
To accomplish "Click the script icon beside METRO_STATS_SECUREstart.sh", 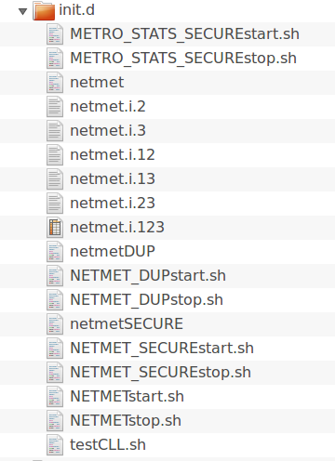I will [x=55, y=34].
